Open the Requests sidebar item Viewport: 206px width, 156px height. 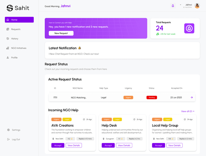coord(15,29)
